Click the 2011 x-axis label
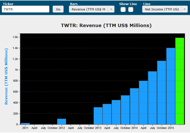This screenshot has height=133, width=190. pyautogui.click(x=25, y=128)
